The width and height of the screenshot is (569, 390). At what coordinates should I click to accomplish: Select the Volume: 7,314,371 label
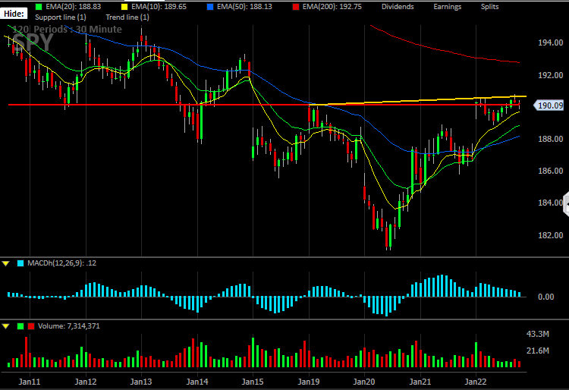click(x=69, y=326)
